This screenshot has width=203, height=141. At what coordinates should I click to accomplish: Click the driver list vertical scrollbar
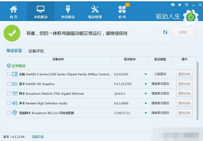coord(198,91)
